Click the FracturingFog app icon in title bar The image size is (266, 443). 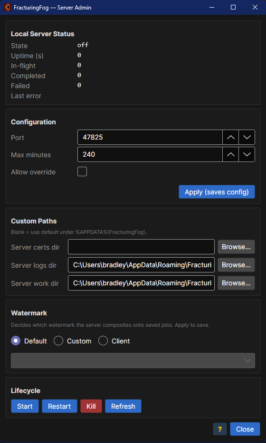point(7,7)
